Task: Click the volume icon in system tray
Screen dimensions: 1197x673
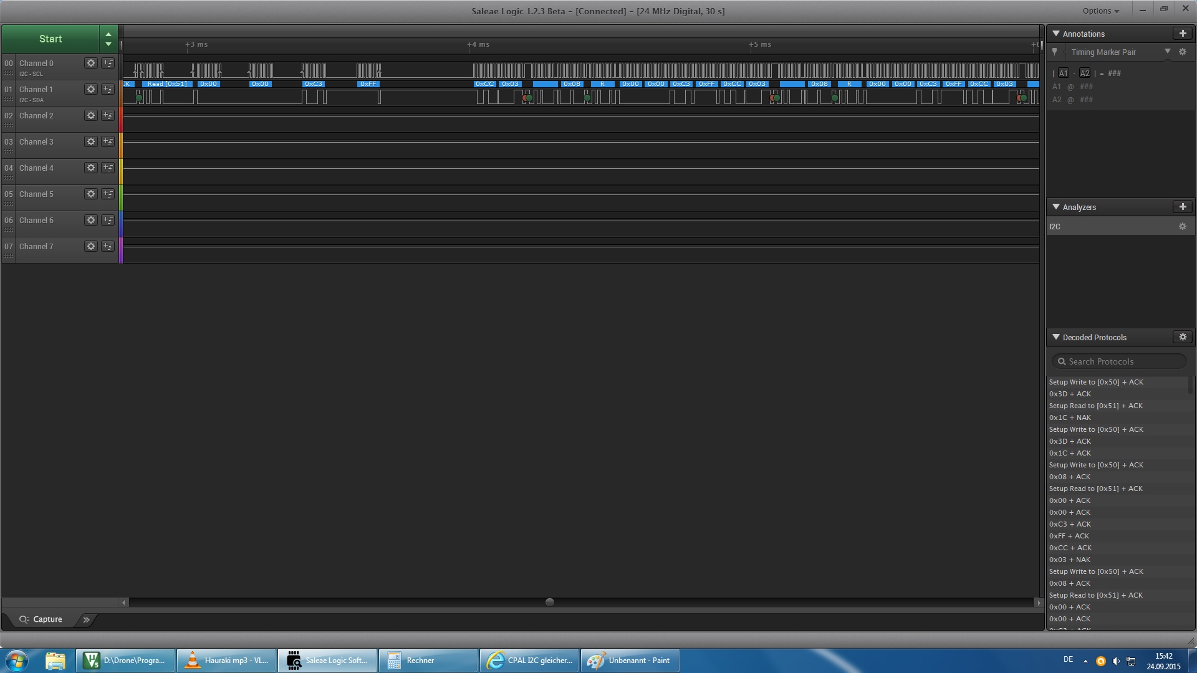Action: click(x=1116, y=661)
